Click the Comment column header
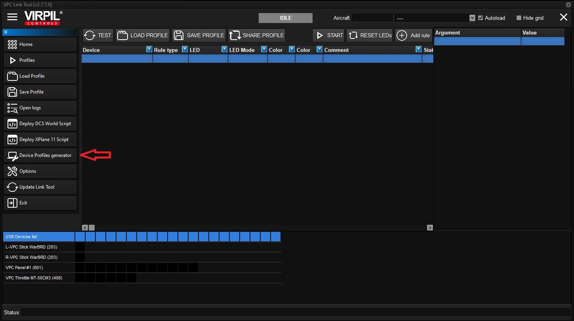The width and height of the screenshot is (574, 321). (373, 50)
